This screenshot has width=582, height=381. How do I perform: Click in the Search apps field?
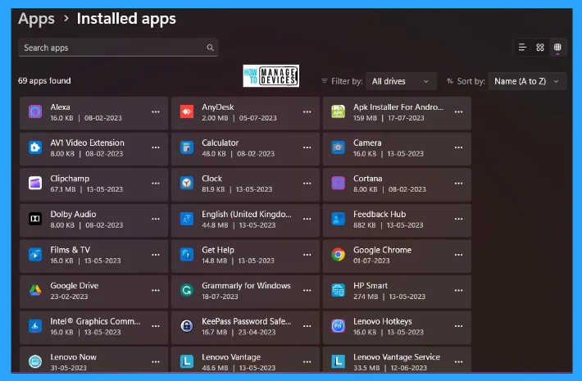point(118,48)
